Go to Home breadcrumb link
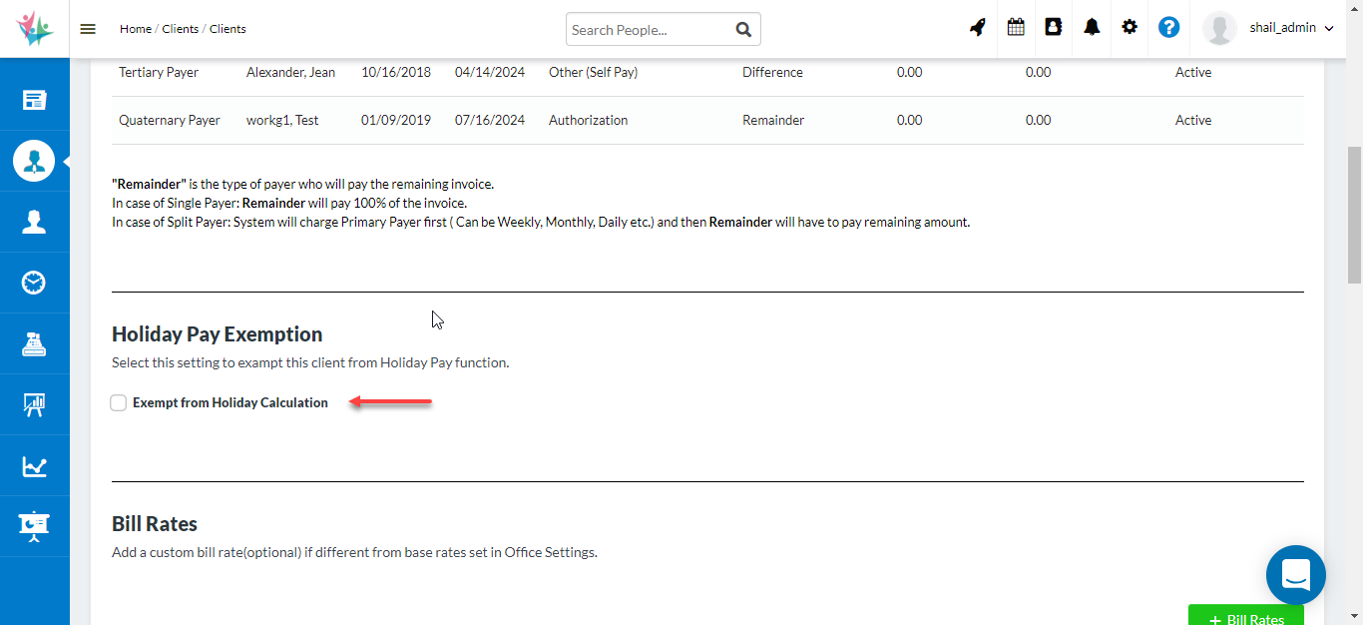The height and width of the screenshot is (625, 1363). [136, 29]
